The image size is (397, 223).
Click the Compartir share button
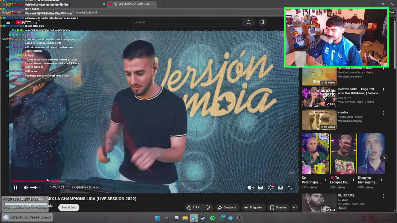pos(227,208)
